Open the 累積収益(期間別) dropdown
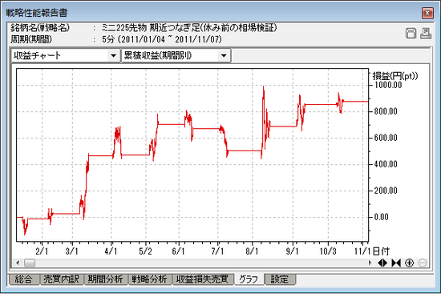 (x=224, y=55)
